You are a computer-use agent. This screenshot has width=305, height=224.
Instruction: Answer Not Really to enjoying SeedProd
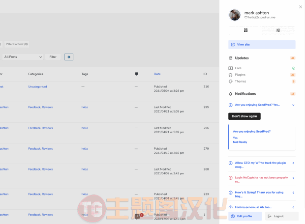240,142
